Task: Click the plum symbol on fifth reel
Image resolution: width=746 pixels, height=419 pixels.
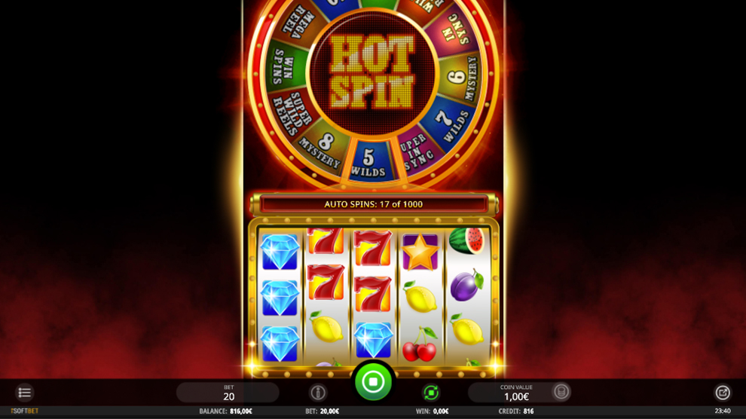Action: pyautogui.click(x=466, y=284)
